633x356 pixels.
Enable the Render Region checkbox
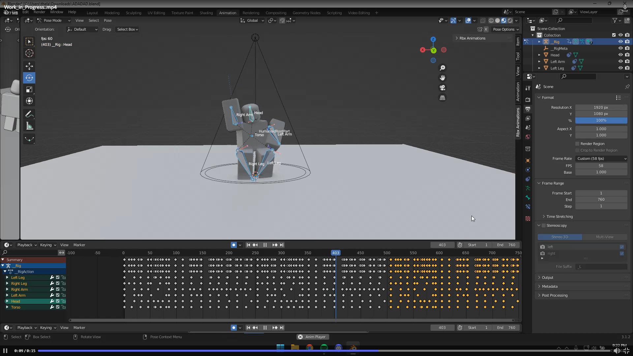coord(577,144)
